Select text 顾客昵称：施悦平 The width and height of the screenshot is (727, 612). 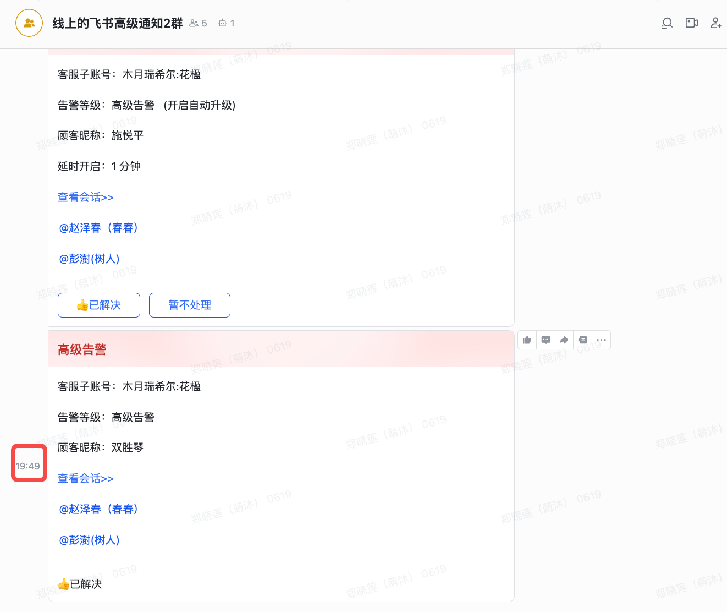(x=101, y=135)
